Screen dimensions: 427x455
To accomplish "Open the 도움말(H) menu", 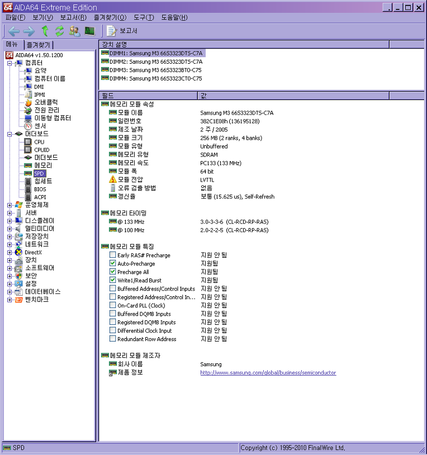I will pyautogui.click(x=174, y=17).
